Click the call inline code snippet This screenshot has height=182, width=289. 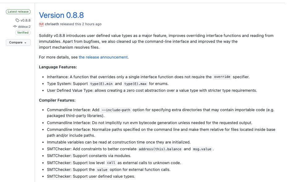point(111,163)
